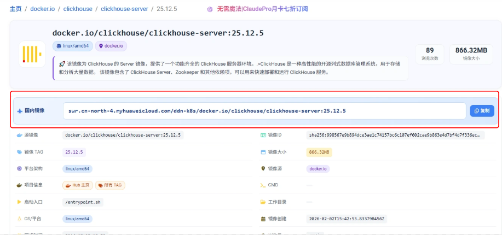Screen dimensions: 502x235
Task: Click the 25.12.5 tag value badge
Action: pos(74,152)
